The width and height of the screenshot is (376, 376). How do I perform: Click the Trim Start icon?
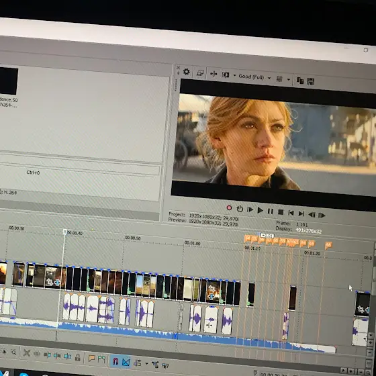47,355
